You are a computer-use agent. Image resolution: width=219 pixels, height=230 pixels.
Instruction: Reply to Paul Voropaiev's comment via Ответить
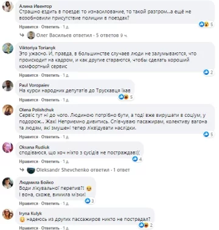[50, 100]
